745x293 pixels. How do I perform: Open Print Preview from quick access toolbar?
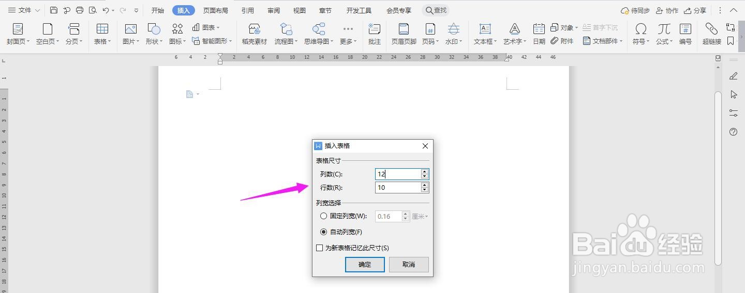pos(93,10)
